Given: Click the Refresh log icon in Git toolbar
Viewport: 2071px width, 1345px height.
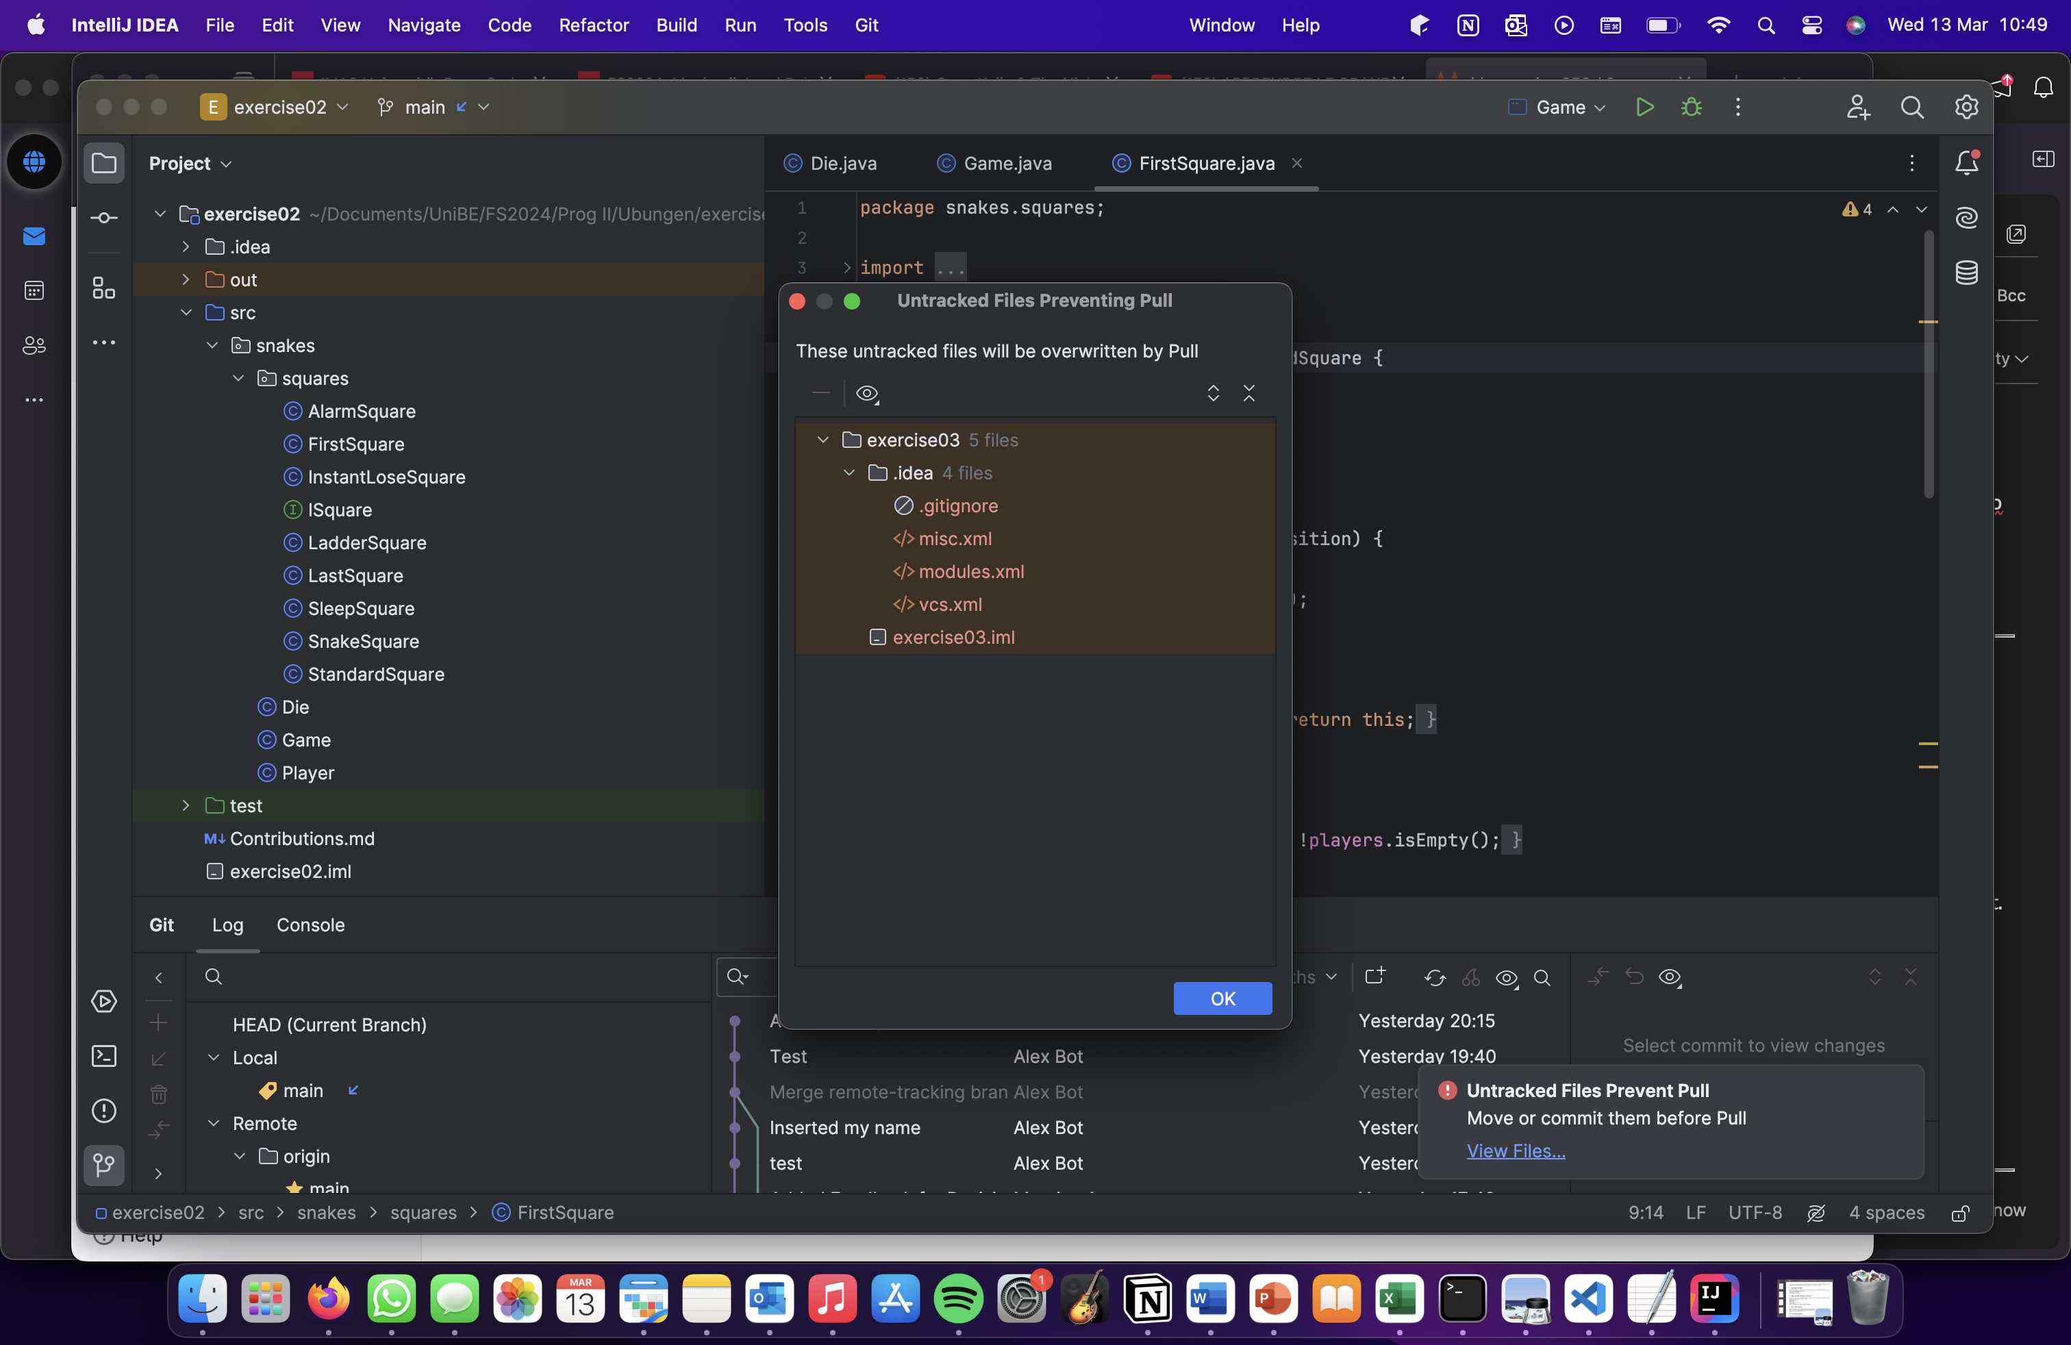Looking at the screenshot, I should coord(1435,978).
